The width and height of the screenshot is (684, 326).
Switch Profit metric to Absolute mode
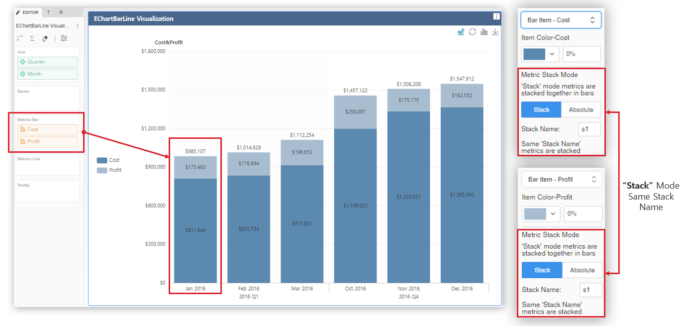[583, 270]
